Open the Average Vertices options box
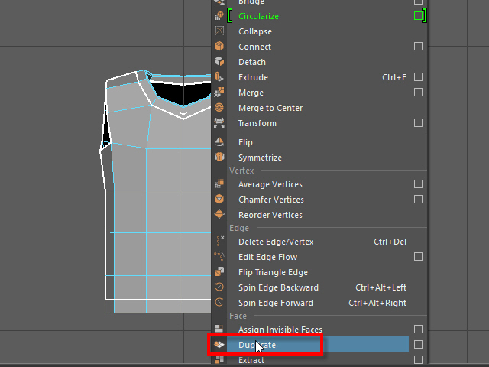 [x=418, y=184]
